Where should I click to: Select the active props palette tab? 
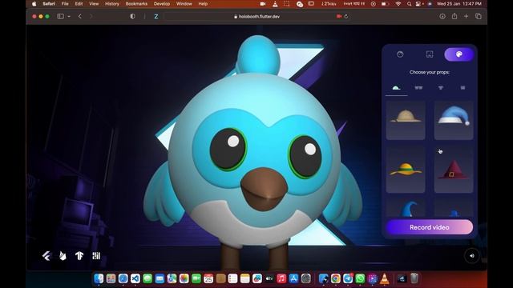click(458, 54)
